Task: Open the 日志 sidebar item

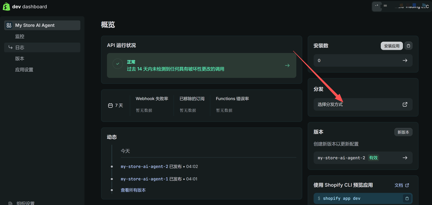Action: tap(42, 47)
